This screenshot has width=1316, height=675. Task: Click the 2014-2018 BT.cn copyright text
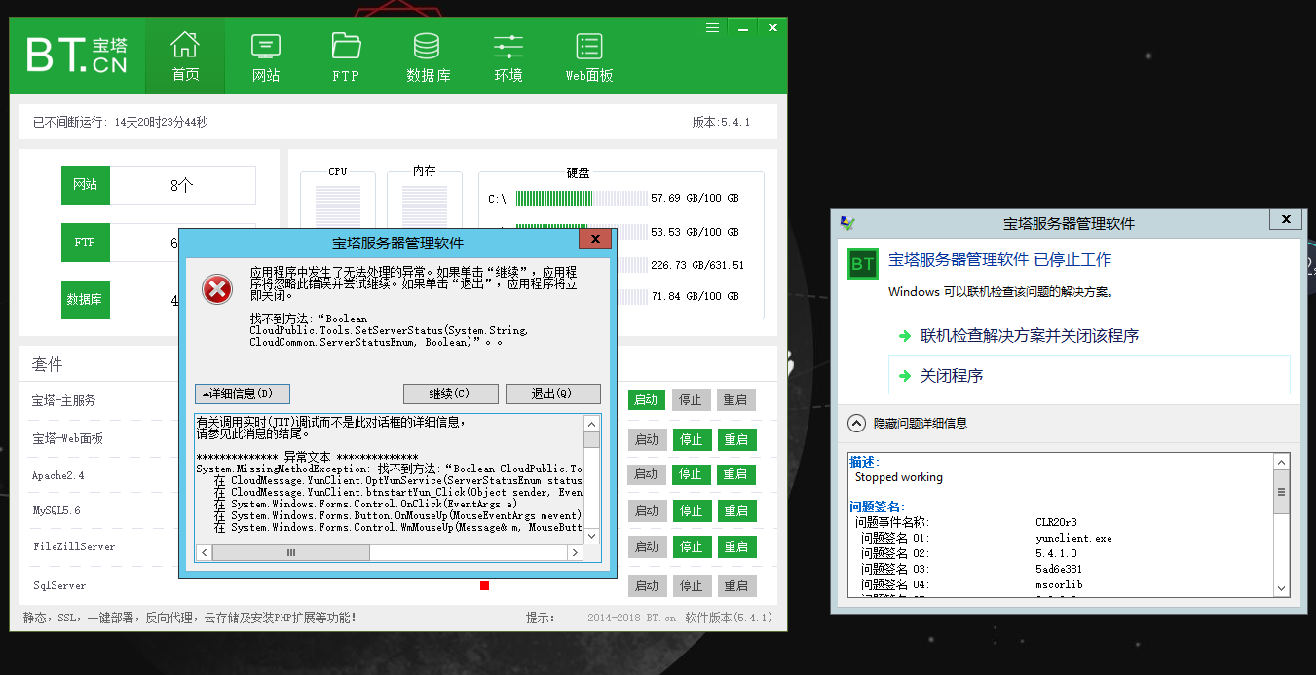click(x=631, y=618)
